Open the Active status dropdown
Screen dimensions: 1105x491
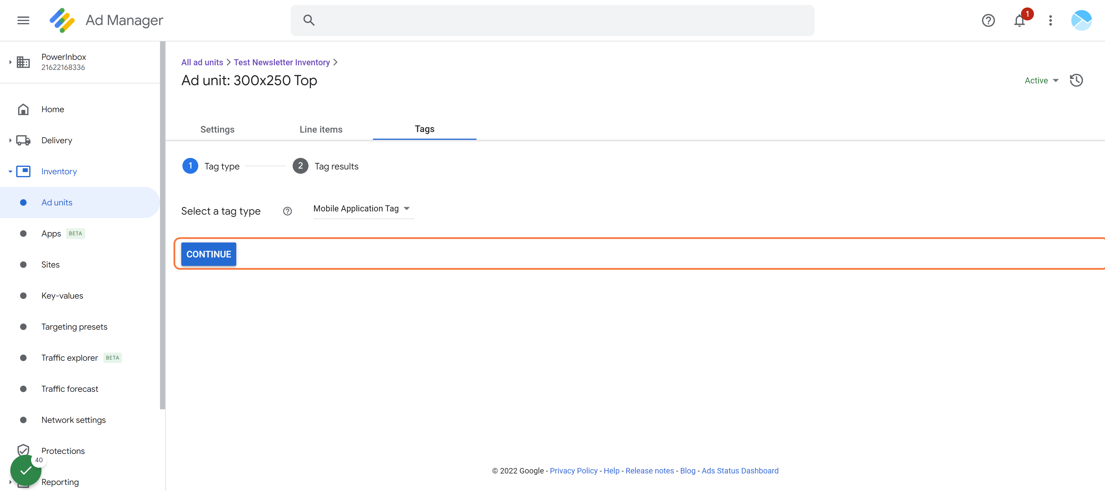1041,81
